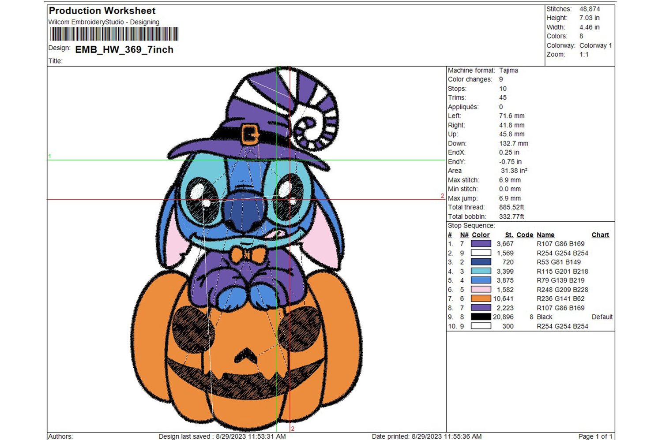Click the design barcode under Wilcom EmbroideryStudio
The height and width of the screenshot is (440, 662).
click(114, 34)
